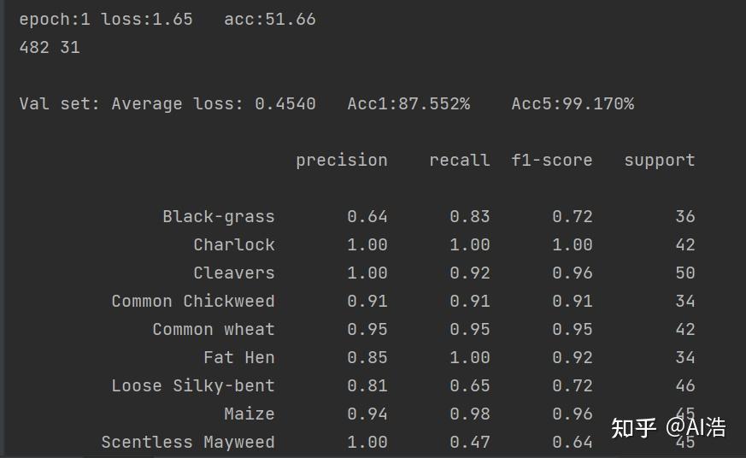Screen dimensions: 746x458
Task: Click the Charlock class label
Action: pyautogui.click(x=234, y=244)
